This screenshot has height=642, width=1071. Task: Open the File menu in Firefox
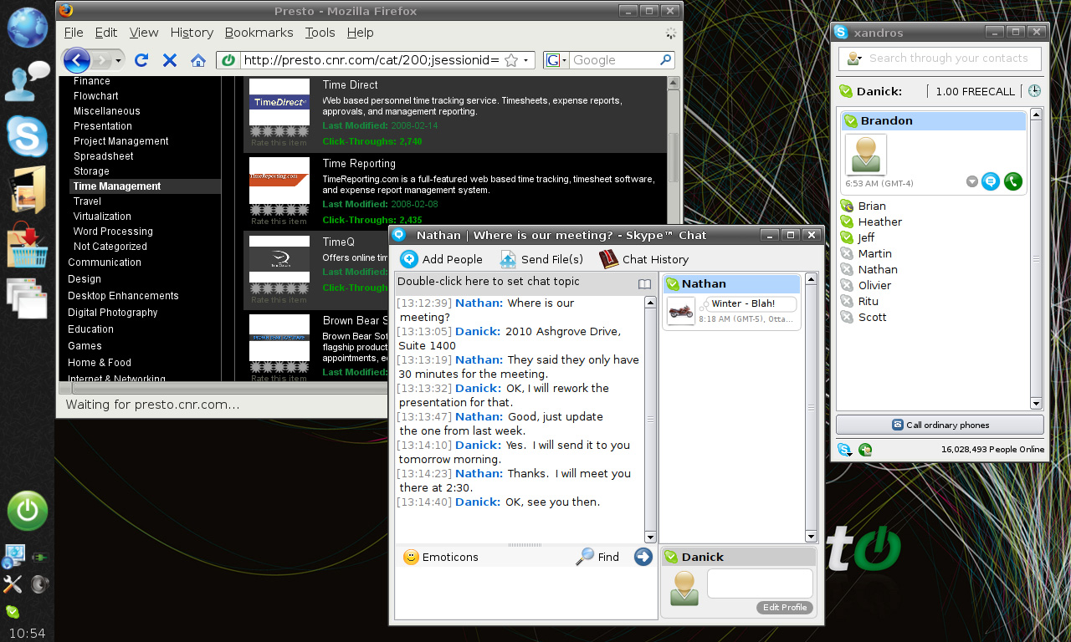[74, 33]
